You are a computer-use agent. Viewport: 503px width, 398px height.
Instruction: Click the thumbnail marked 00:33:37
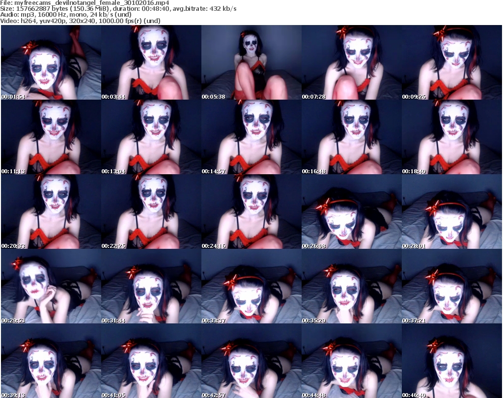251,286
